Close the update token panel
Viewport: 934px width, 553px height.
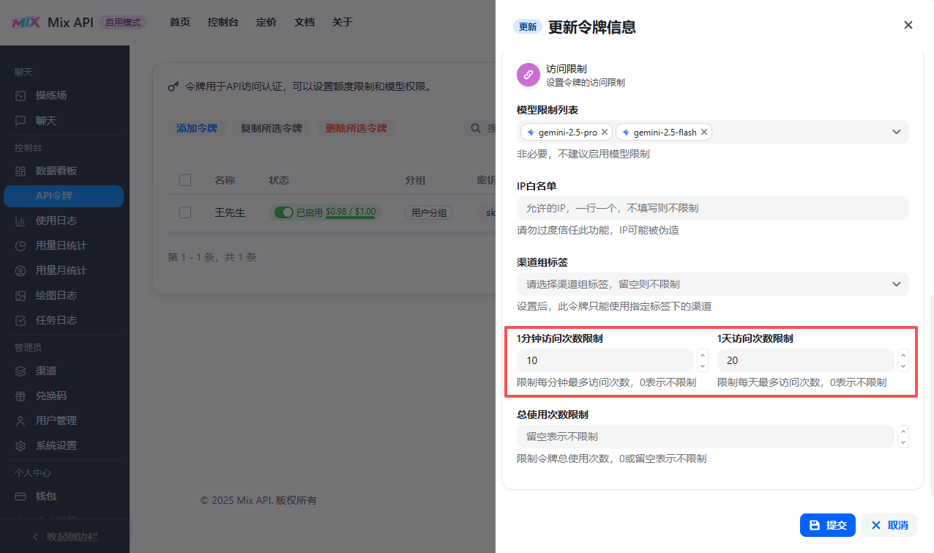click(x=908, y=25)
